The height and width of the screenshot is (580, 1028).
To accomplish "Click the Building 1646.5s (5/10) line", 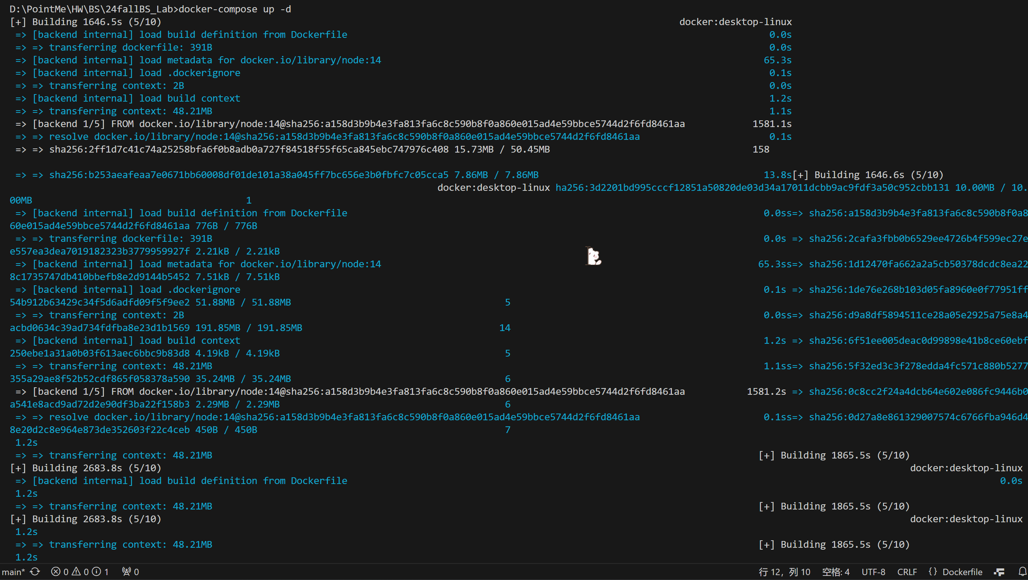I will tap(86, 21).
